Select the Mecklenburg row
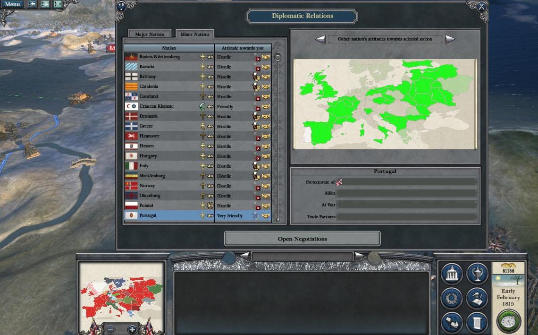This screenshot has height=335, width=538. coord(198,176)
